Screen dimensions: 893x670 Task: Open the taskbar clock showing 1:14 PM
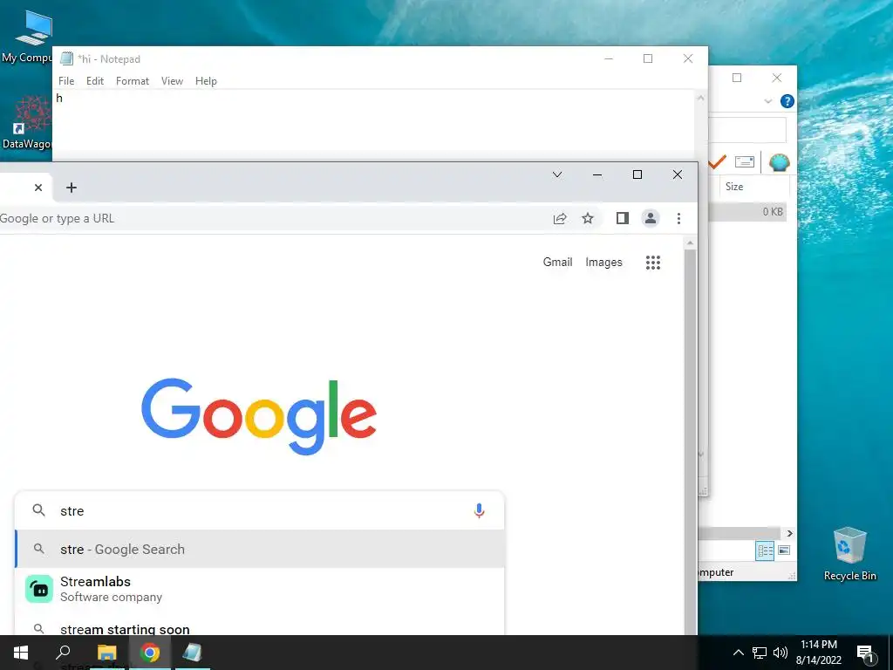point(818,653)
